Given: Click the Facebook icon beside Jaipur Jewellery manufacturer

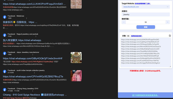Looking at the screenshot, I should [5, 53].
